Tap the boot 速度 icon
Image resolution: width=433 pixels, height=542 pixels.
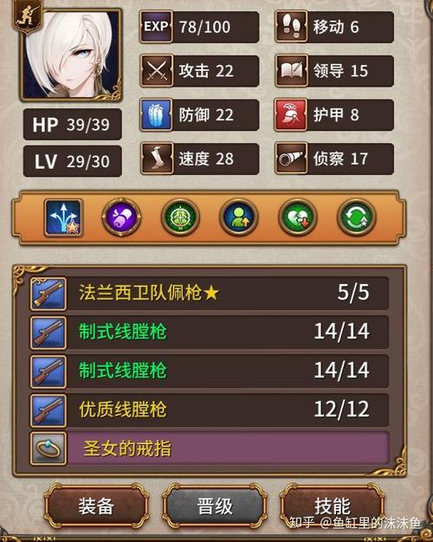(157, 158)
